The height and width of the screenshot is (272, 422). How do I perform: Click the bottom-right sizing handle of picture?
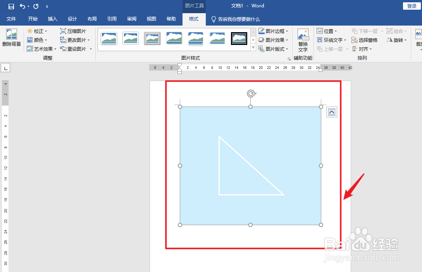pyautogui.click(x=321, y=225)
